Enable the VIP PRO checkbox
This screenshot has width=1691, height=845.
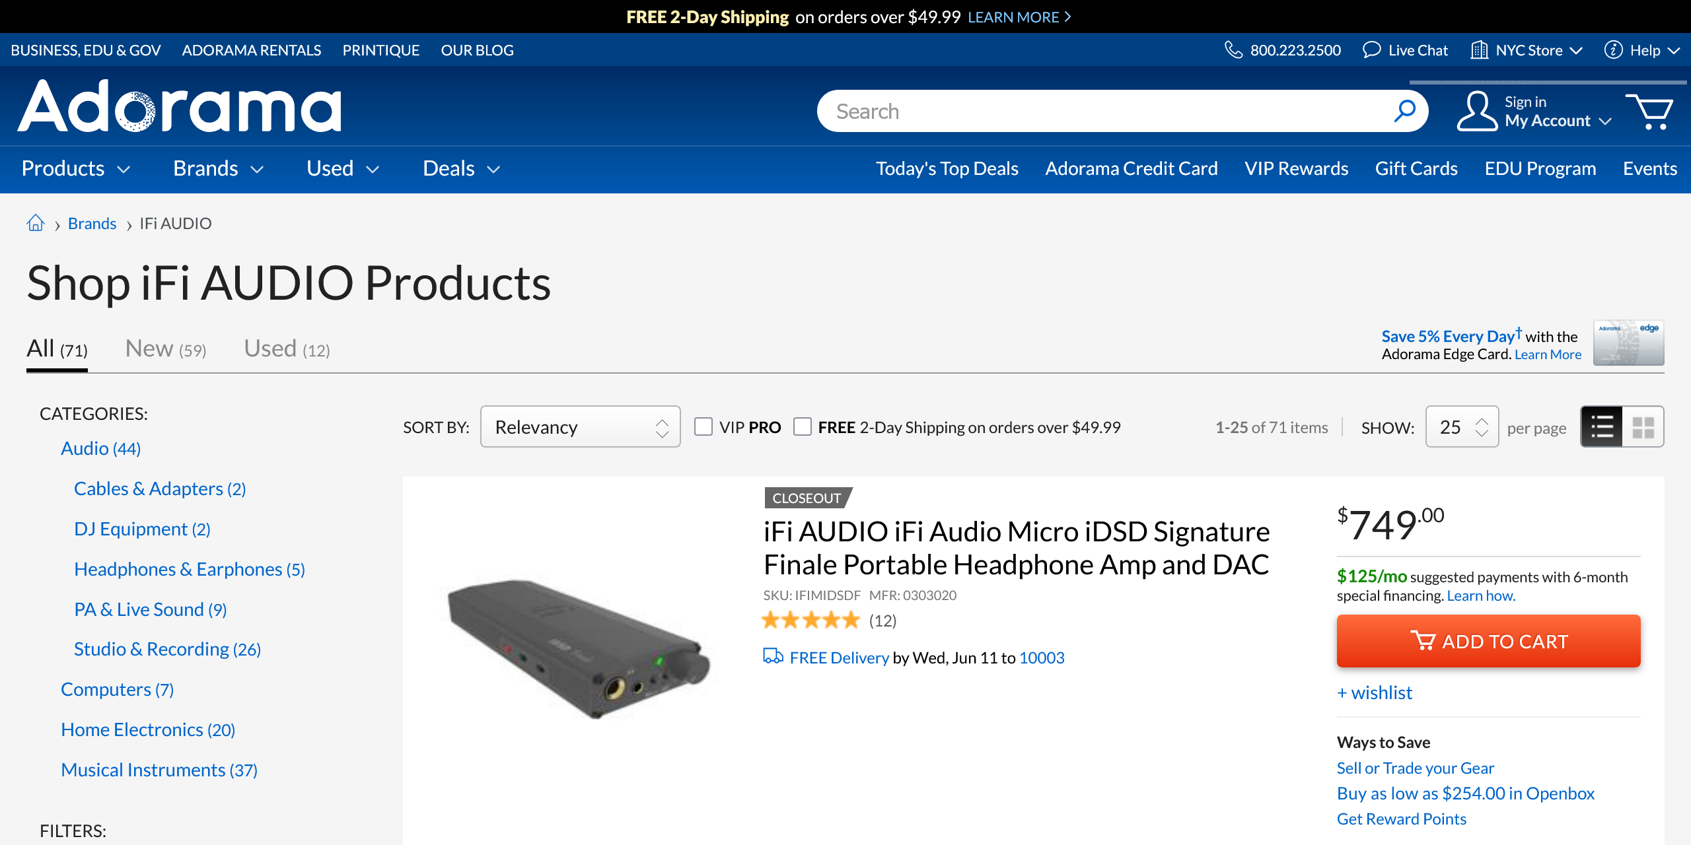point(703,426)
